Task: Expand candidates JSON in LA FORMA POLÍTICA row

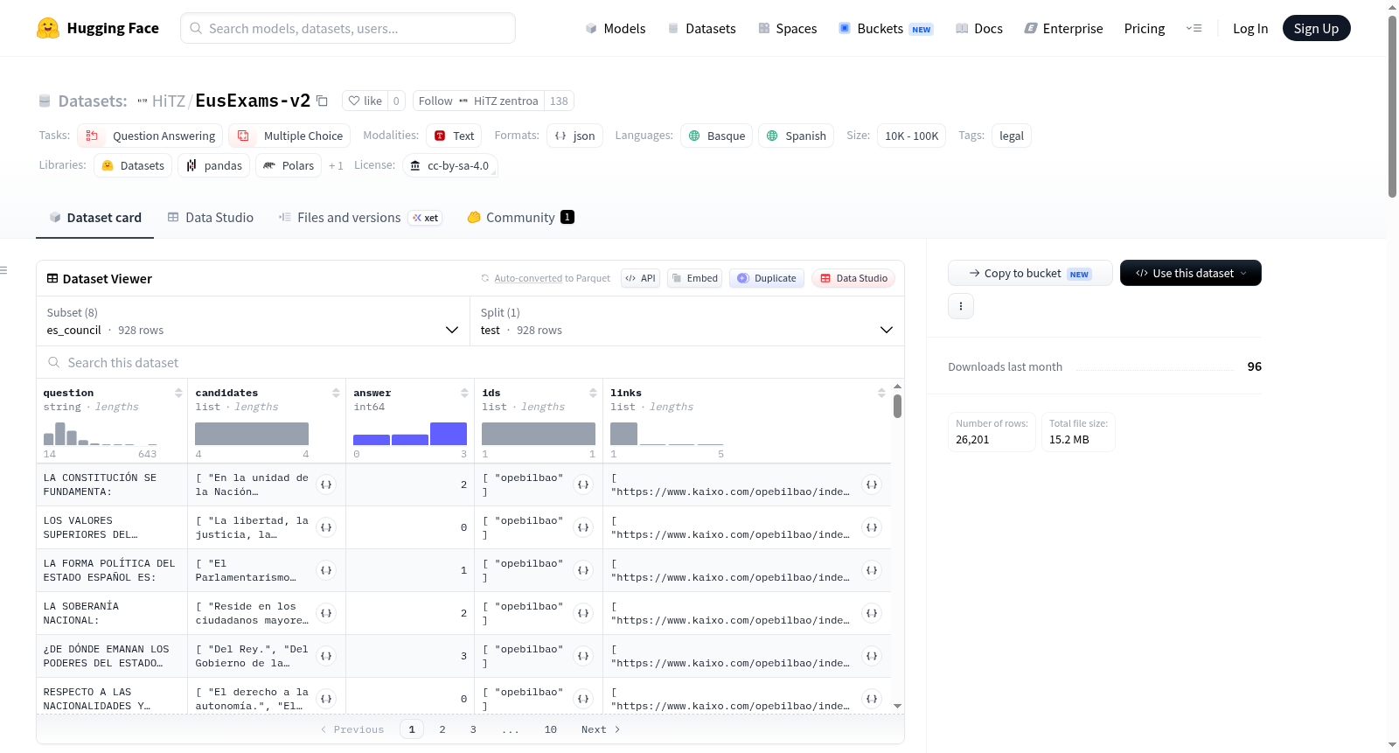Action: 326,570
